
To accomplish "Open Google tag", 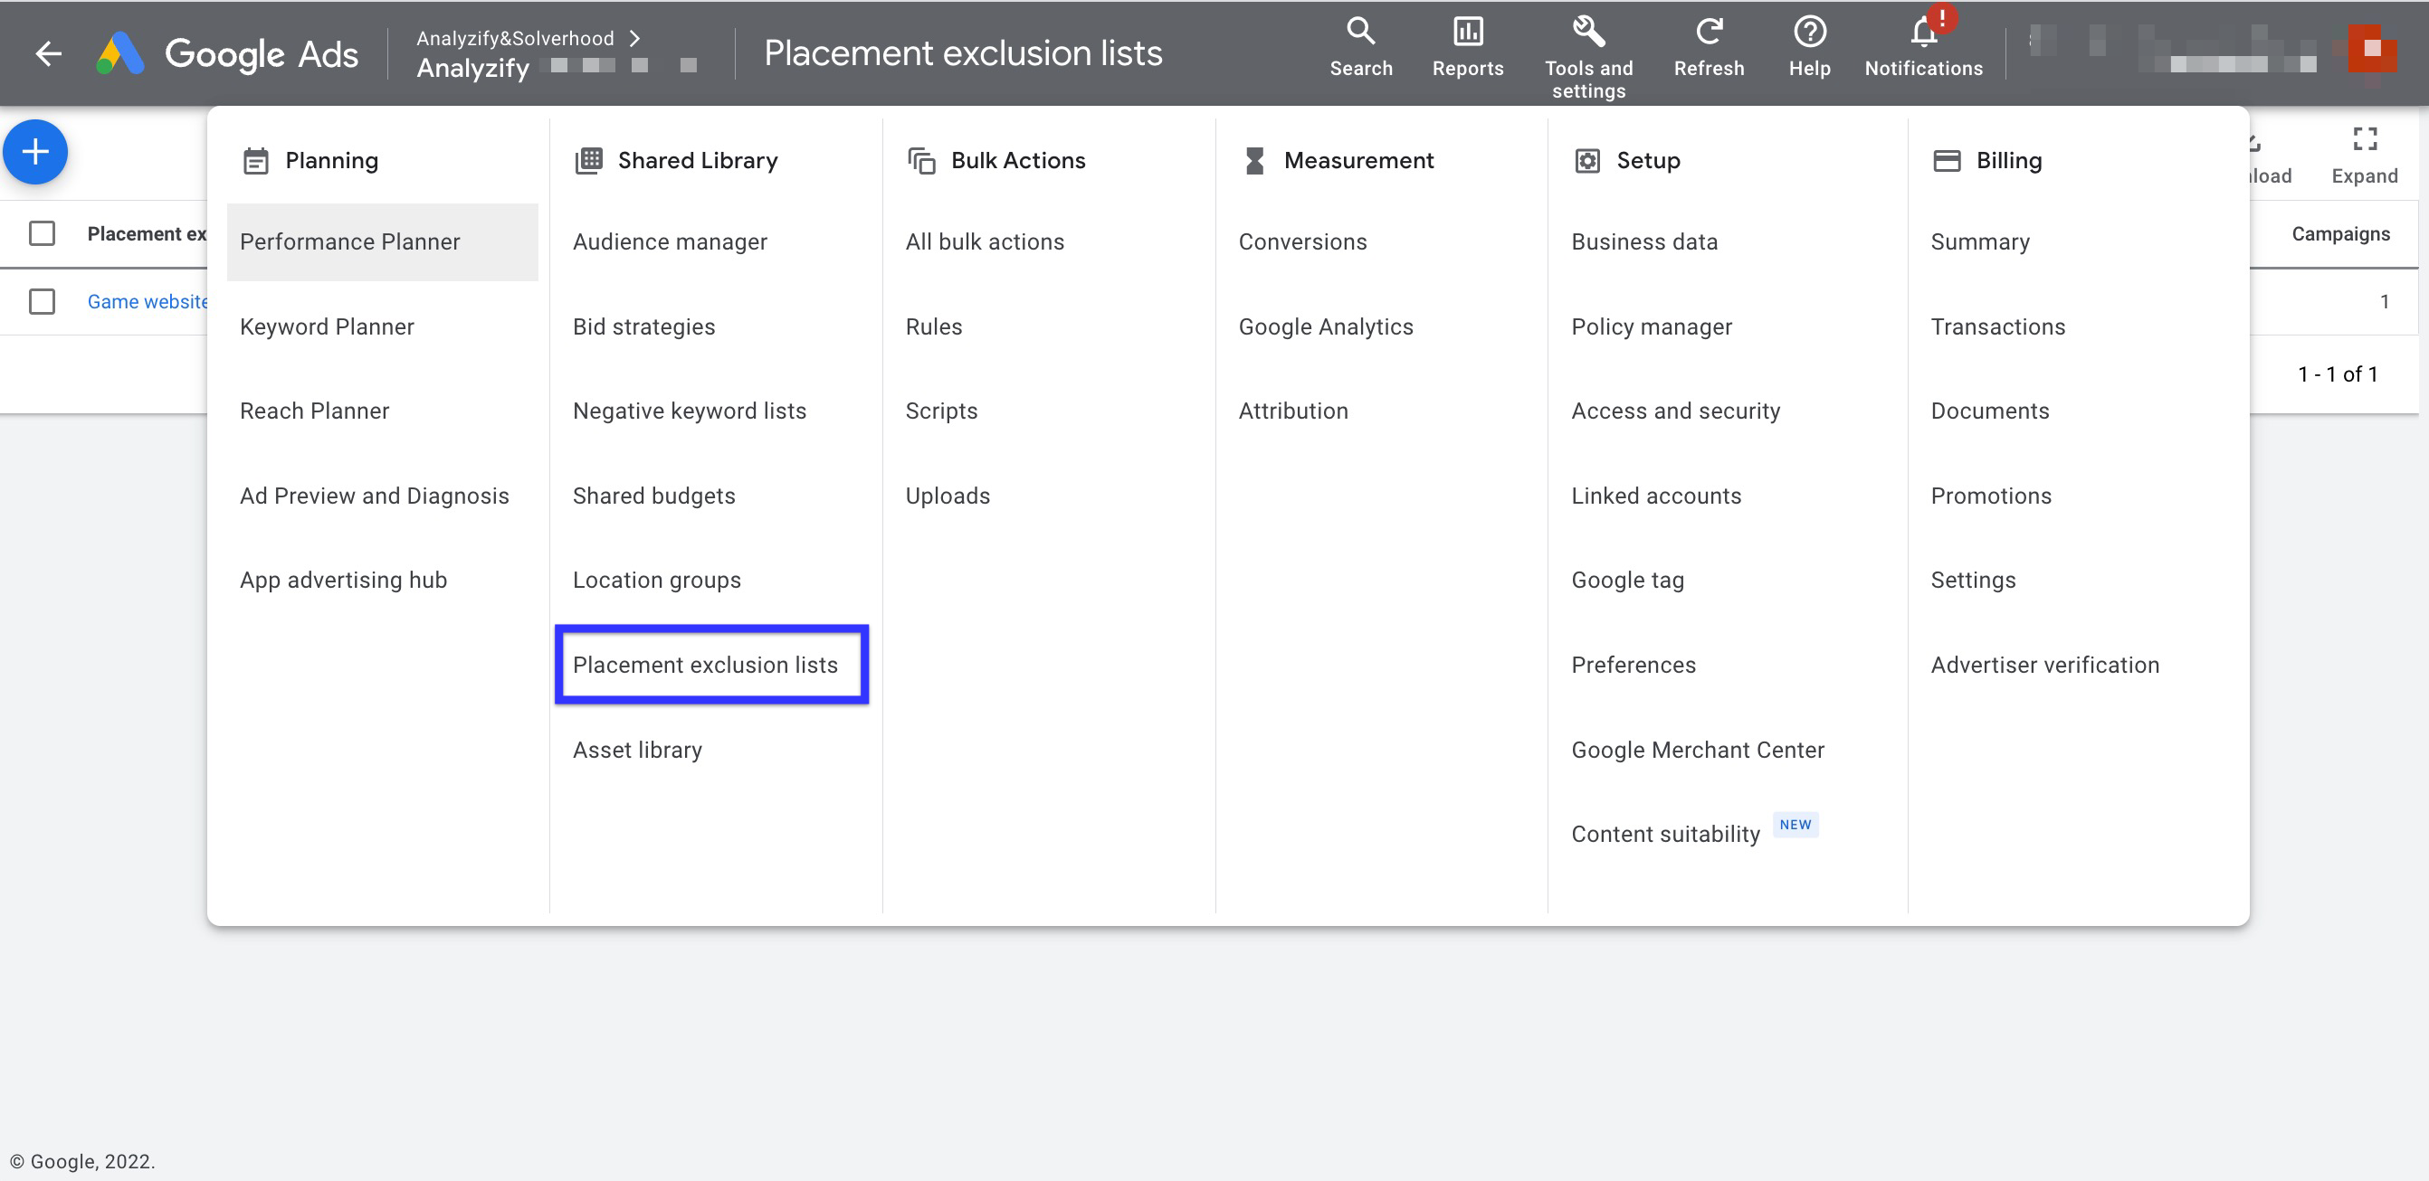I will tap(1627, 581).
